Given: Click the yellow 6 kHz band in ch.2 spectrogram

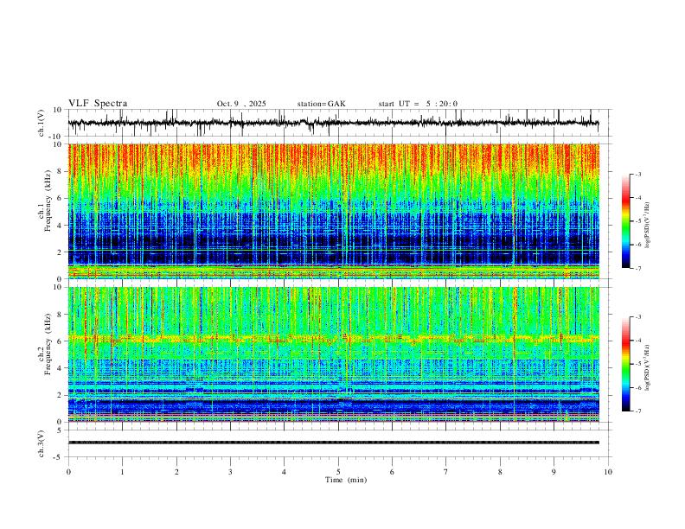Looking at the screenshot, I should pyautogui.click(x=333, y=338).
